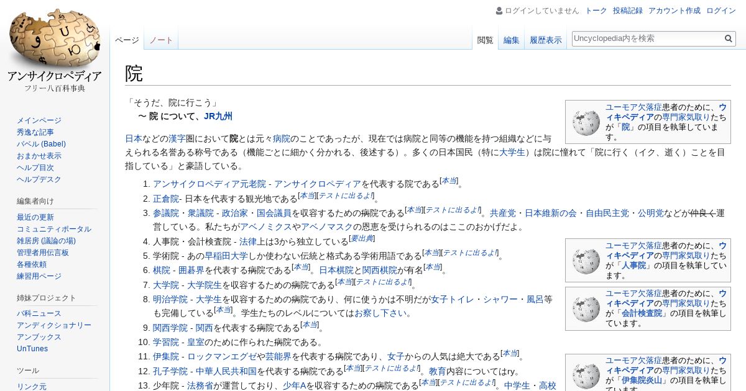Click アベノマスク link

coord(327,227)
